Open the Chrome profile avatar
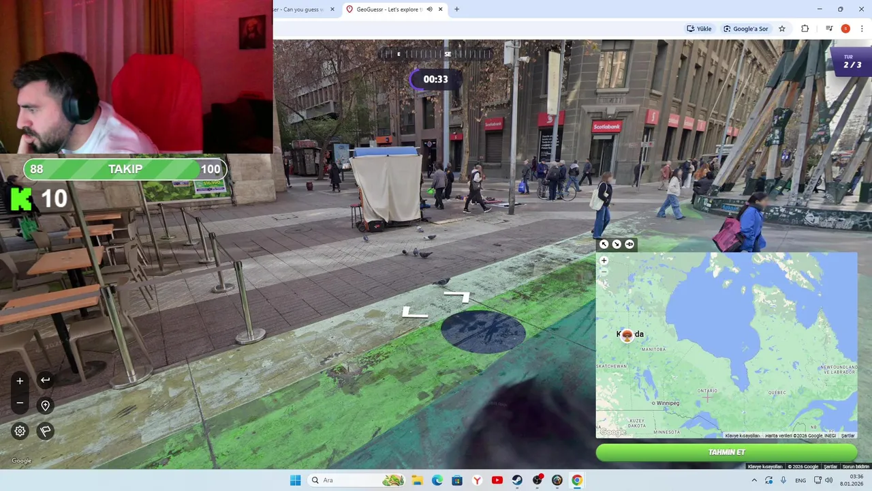 click(845, 29)
